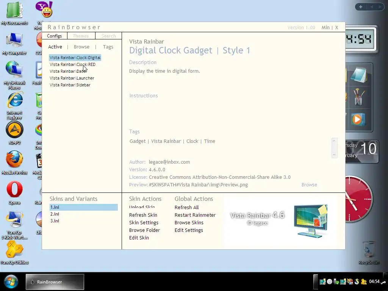Click the tags scrollbar down arrow
The image size is (388, 291).
334,155
